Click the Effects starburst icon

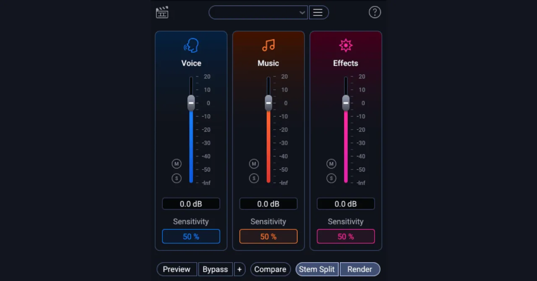click(x=346, y=45)
